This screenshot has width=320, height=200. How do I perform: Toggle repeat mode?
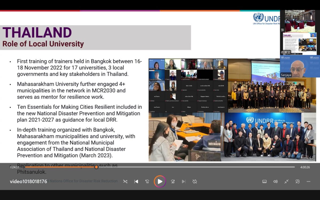(195, 182)
